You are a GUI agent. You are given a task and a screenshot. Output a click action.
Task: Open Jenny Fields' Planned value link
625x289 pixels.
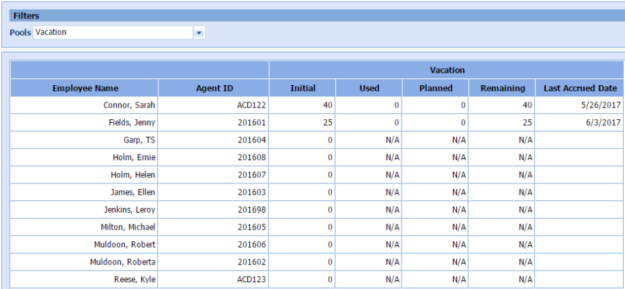click(463, 123)
